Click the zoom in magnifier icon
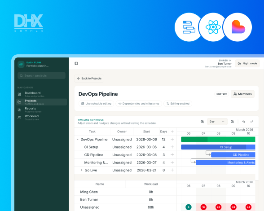This screenshot has height=211, width=264. pyautogui.click(x=202, y=122)
